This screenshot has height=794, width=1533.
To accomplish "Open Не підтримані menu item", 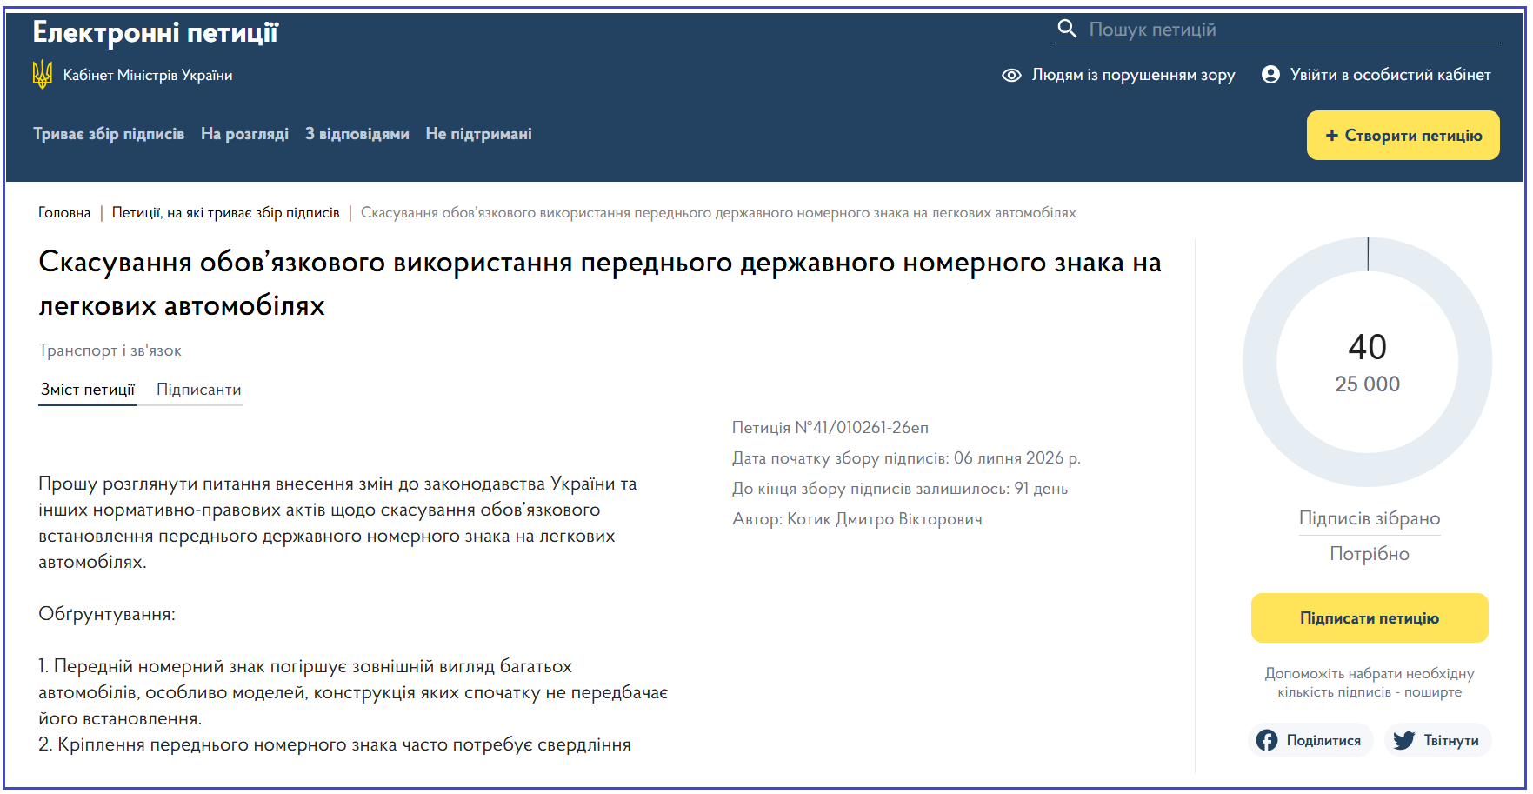I will [478, 134].
